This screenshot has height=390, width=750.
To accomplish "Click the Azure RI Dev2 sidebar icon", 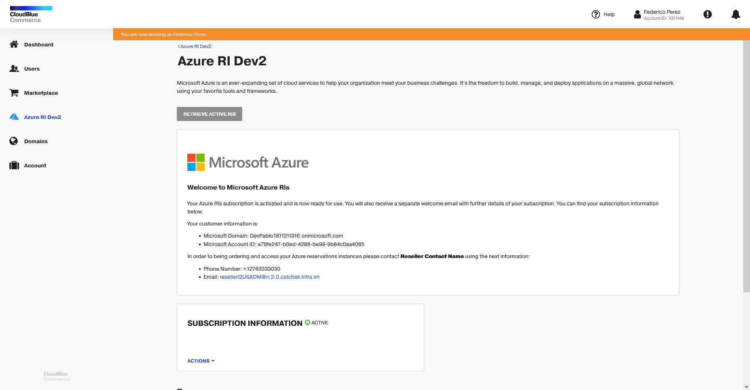I will click(x=14, y=117).
